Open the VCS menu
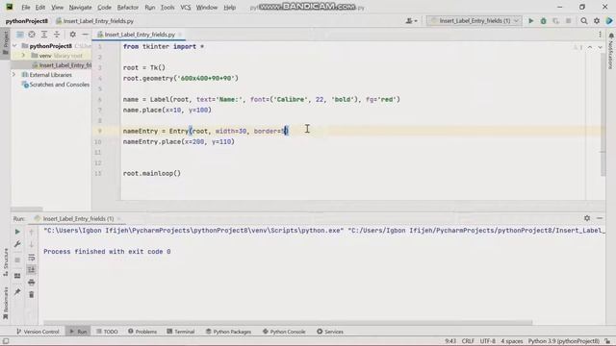 click(x=186, y=8)
